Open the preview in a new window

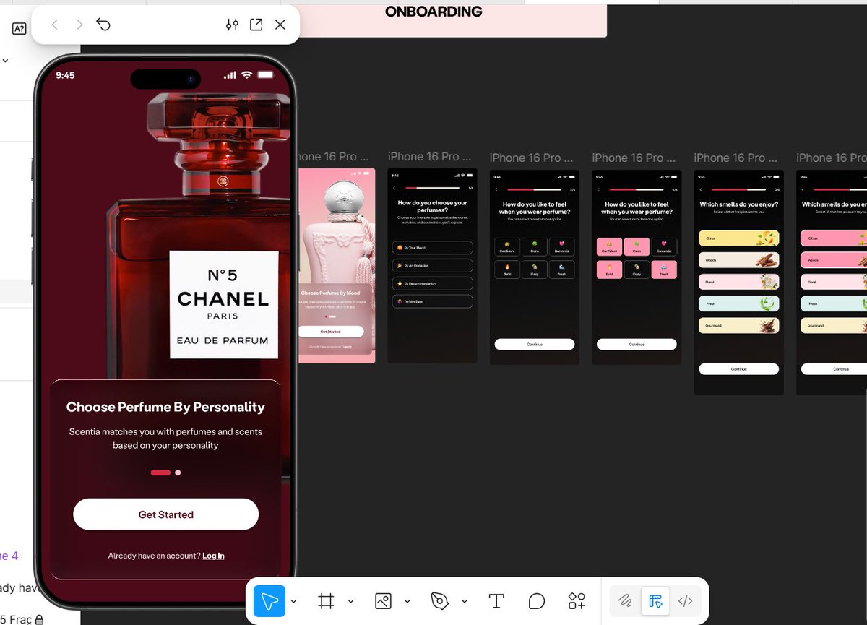(256, 24)
